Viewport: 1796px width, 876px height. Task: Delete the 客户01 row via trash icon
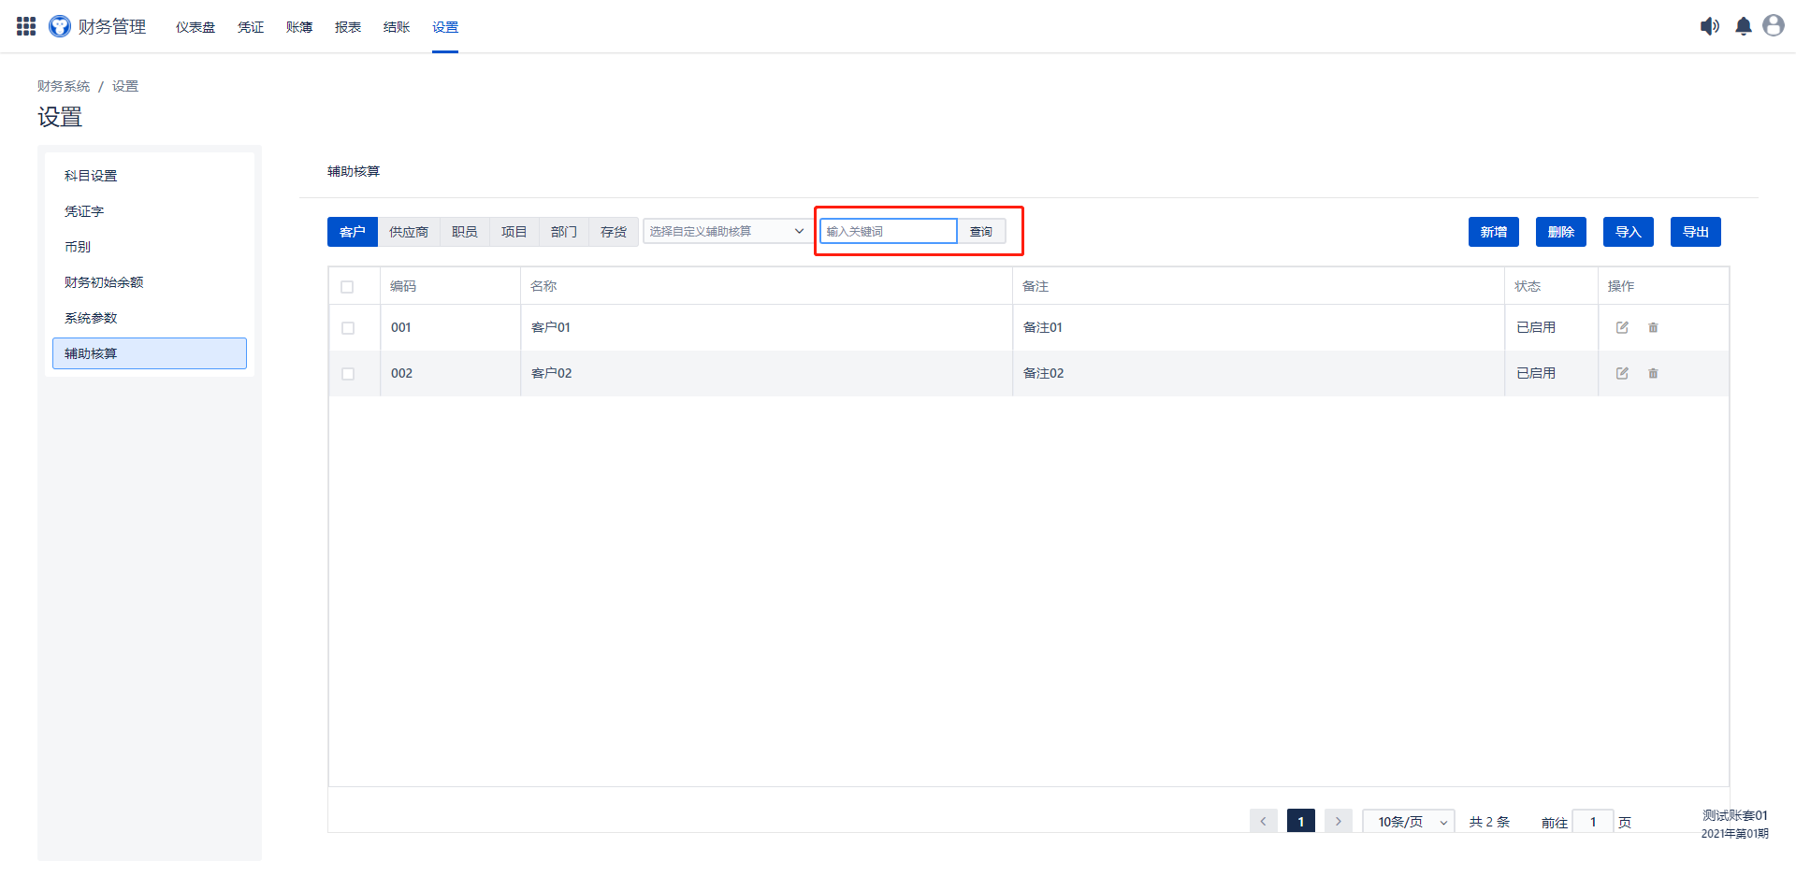pos(1653,327)
